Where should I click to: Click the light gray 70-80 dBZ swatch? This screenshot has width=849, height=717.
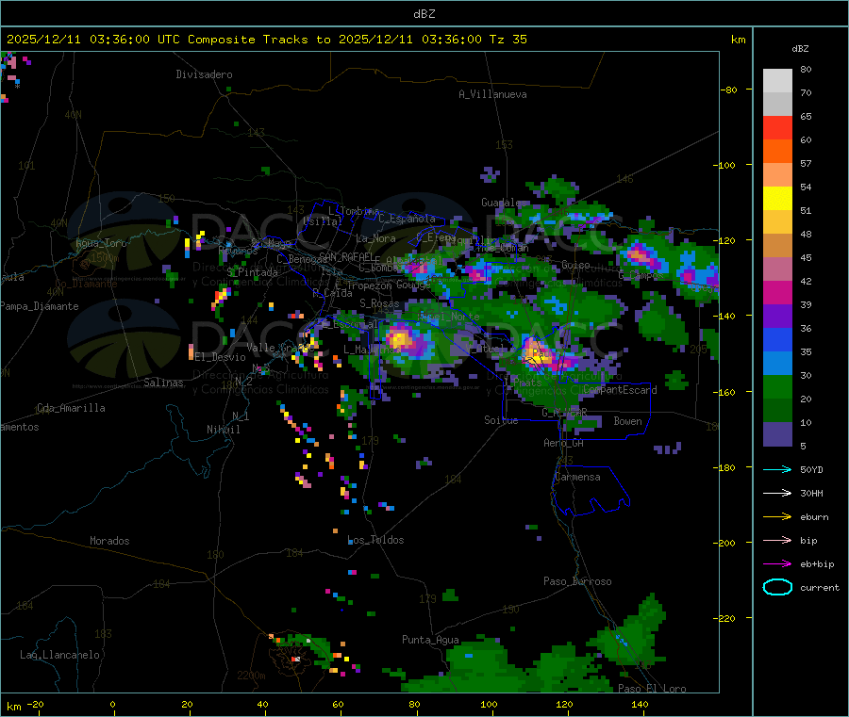pyautogui.click(x=777, y=81)
